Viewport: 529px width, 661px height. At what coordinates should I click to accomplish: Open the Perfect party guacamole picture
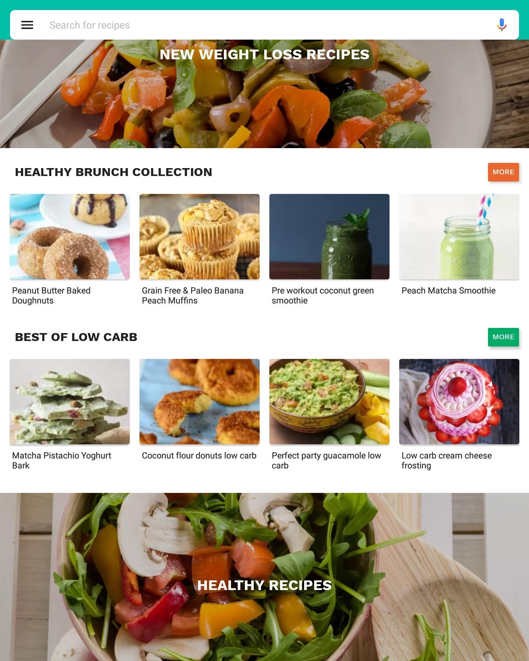point(329,402)
